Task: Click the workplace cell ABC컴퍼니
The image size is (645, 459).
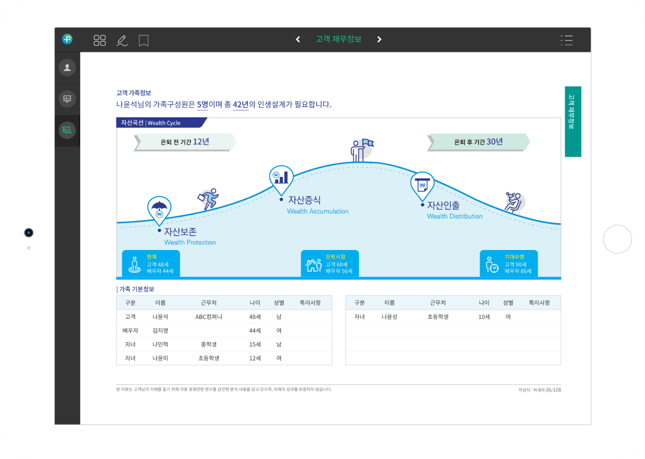Action: 209,317
